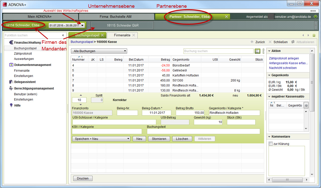
Task: Open the 'Zählprotokoll anlegen' link
Action: [x=284, y=58]
